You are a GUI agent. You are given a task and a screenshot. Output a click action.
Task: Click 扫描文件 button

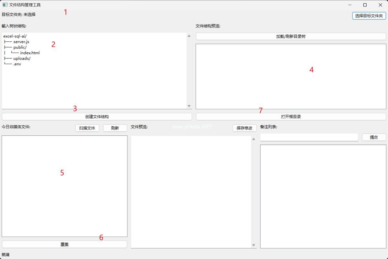[87, 128]
